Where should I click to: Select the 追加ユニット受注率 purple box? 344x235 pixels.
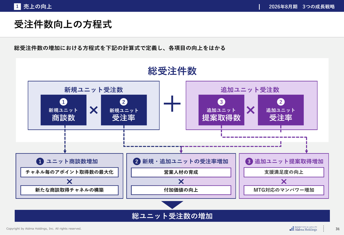pyautogui.click(x=281, y=110)
